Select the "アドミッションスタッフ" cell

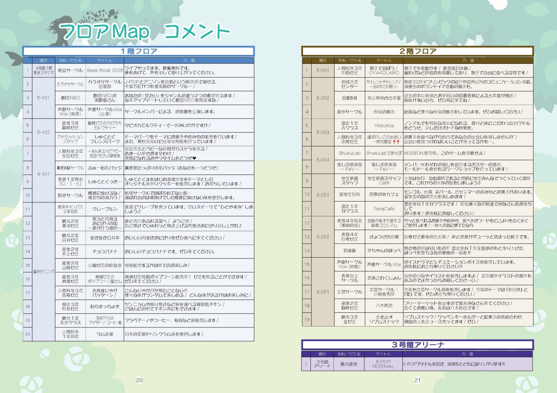[71, 139]
